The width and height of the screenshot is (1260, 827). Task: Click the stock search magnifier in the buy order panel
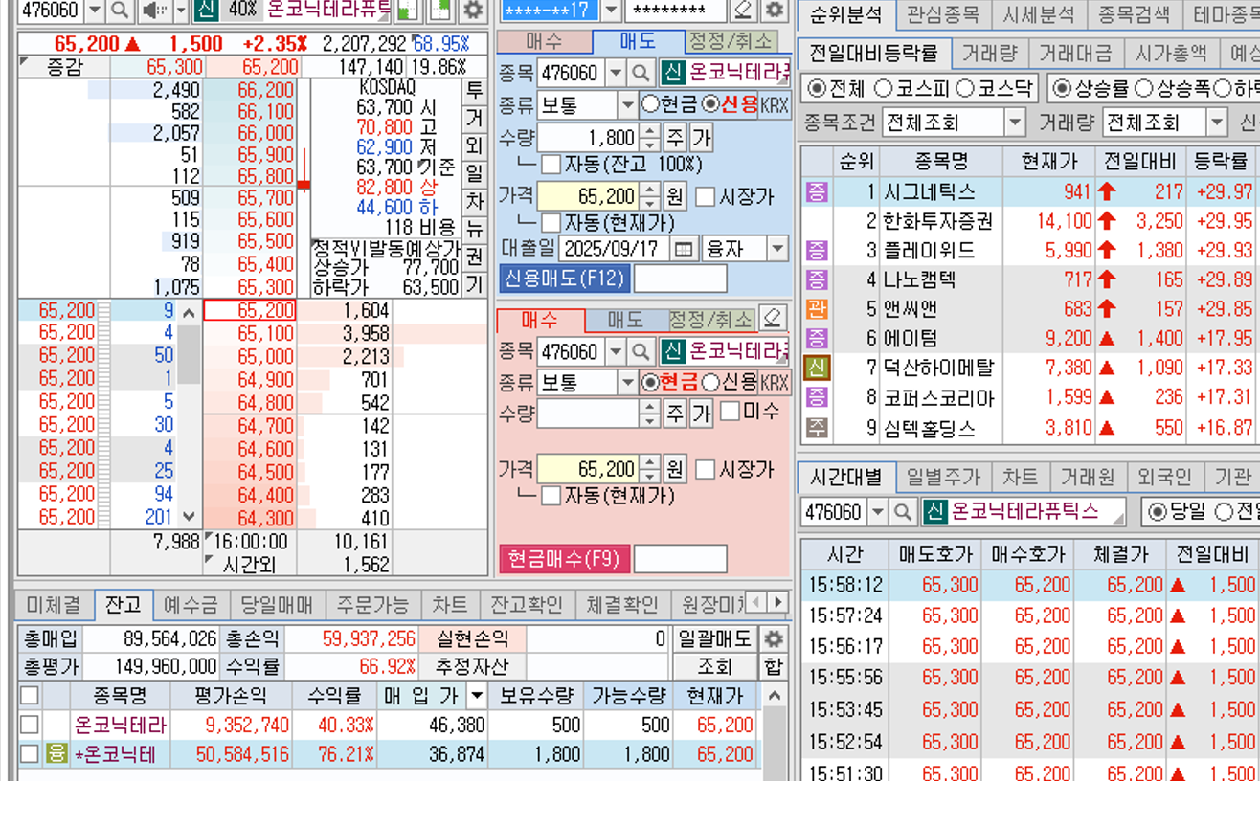[x=641, y=351]
